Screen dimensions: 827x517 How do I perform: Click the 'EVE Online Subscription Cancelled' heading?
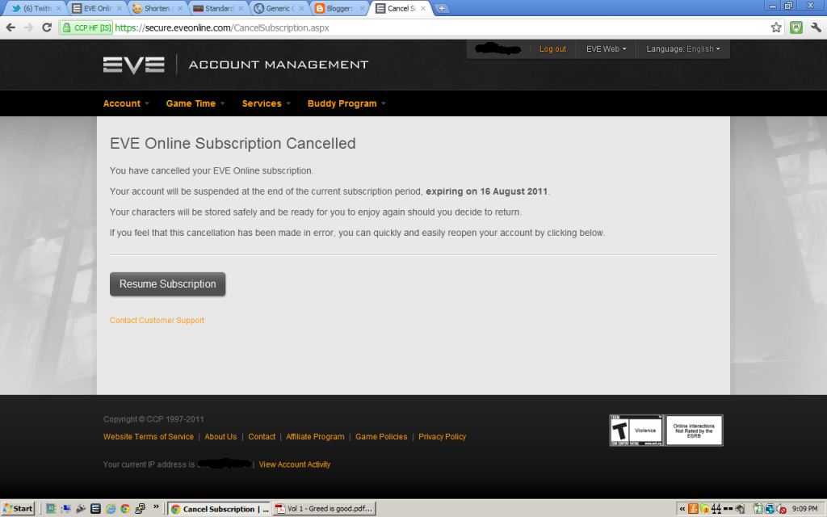pyautogui.click(x=233, y=144)
